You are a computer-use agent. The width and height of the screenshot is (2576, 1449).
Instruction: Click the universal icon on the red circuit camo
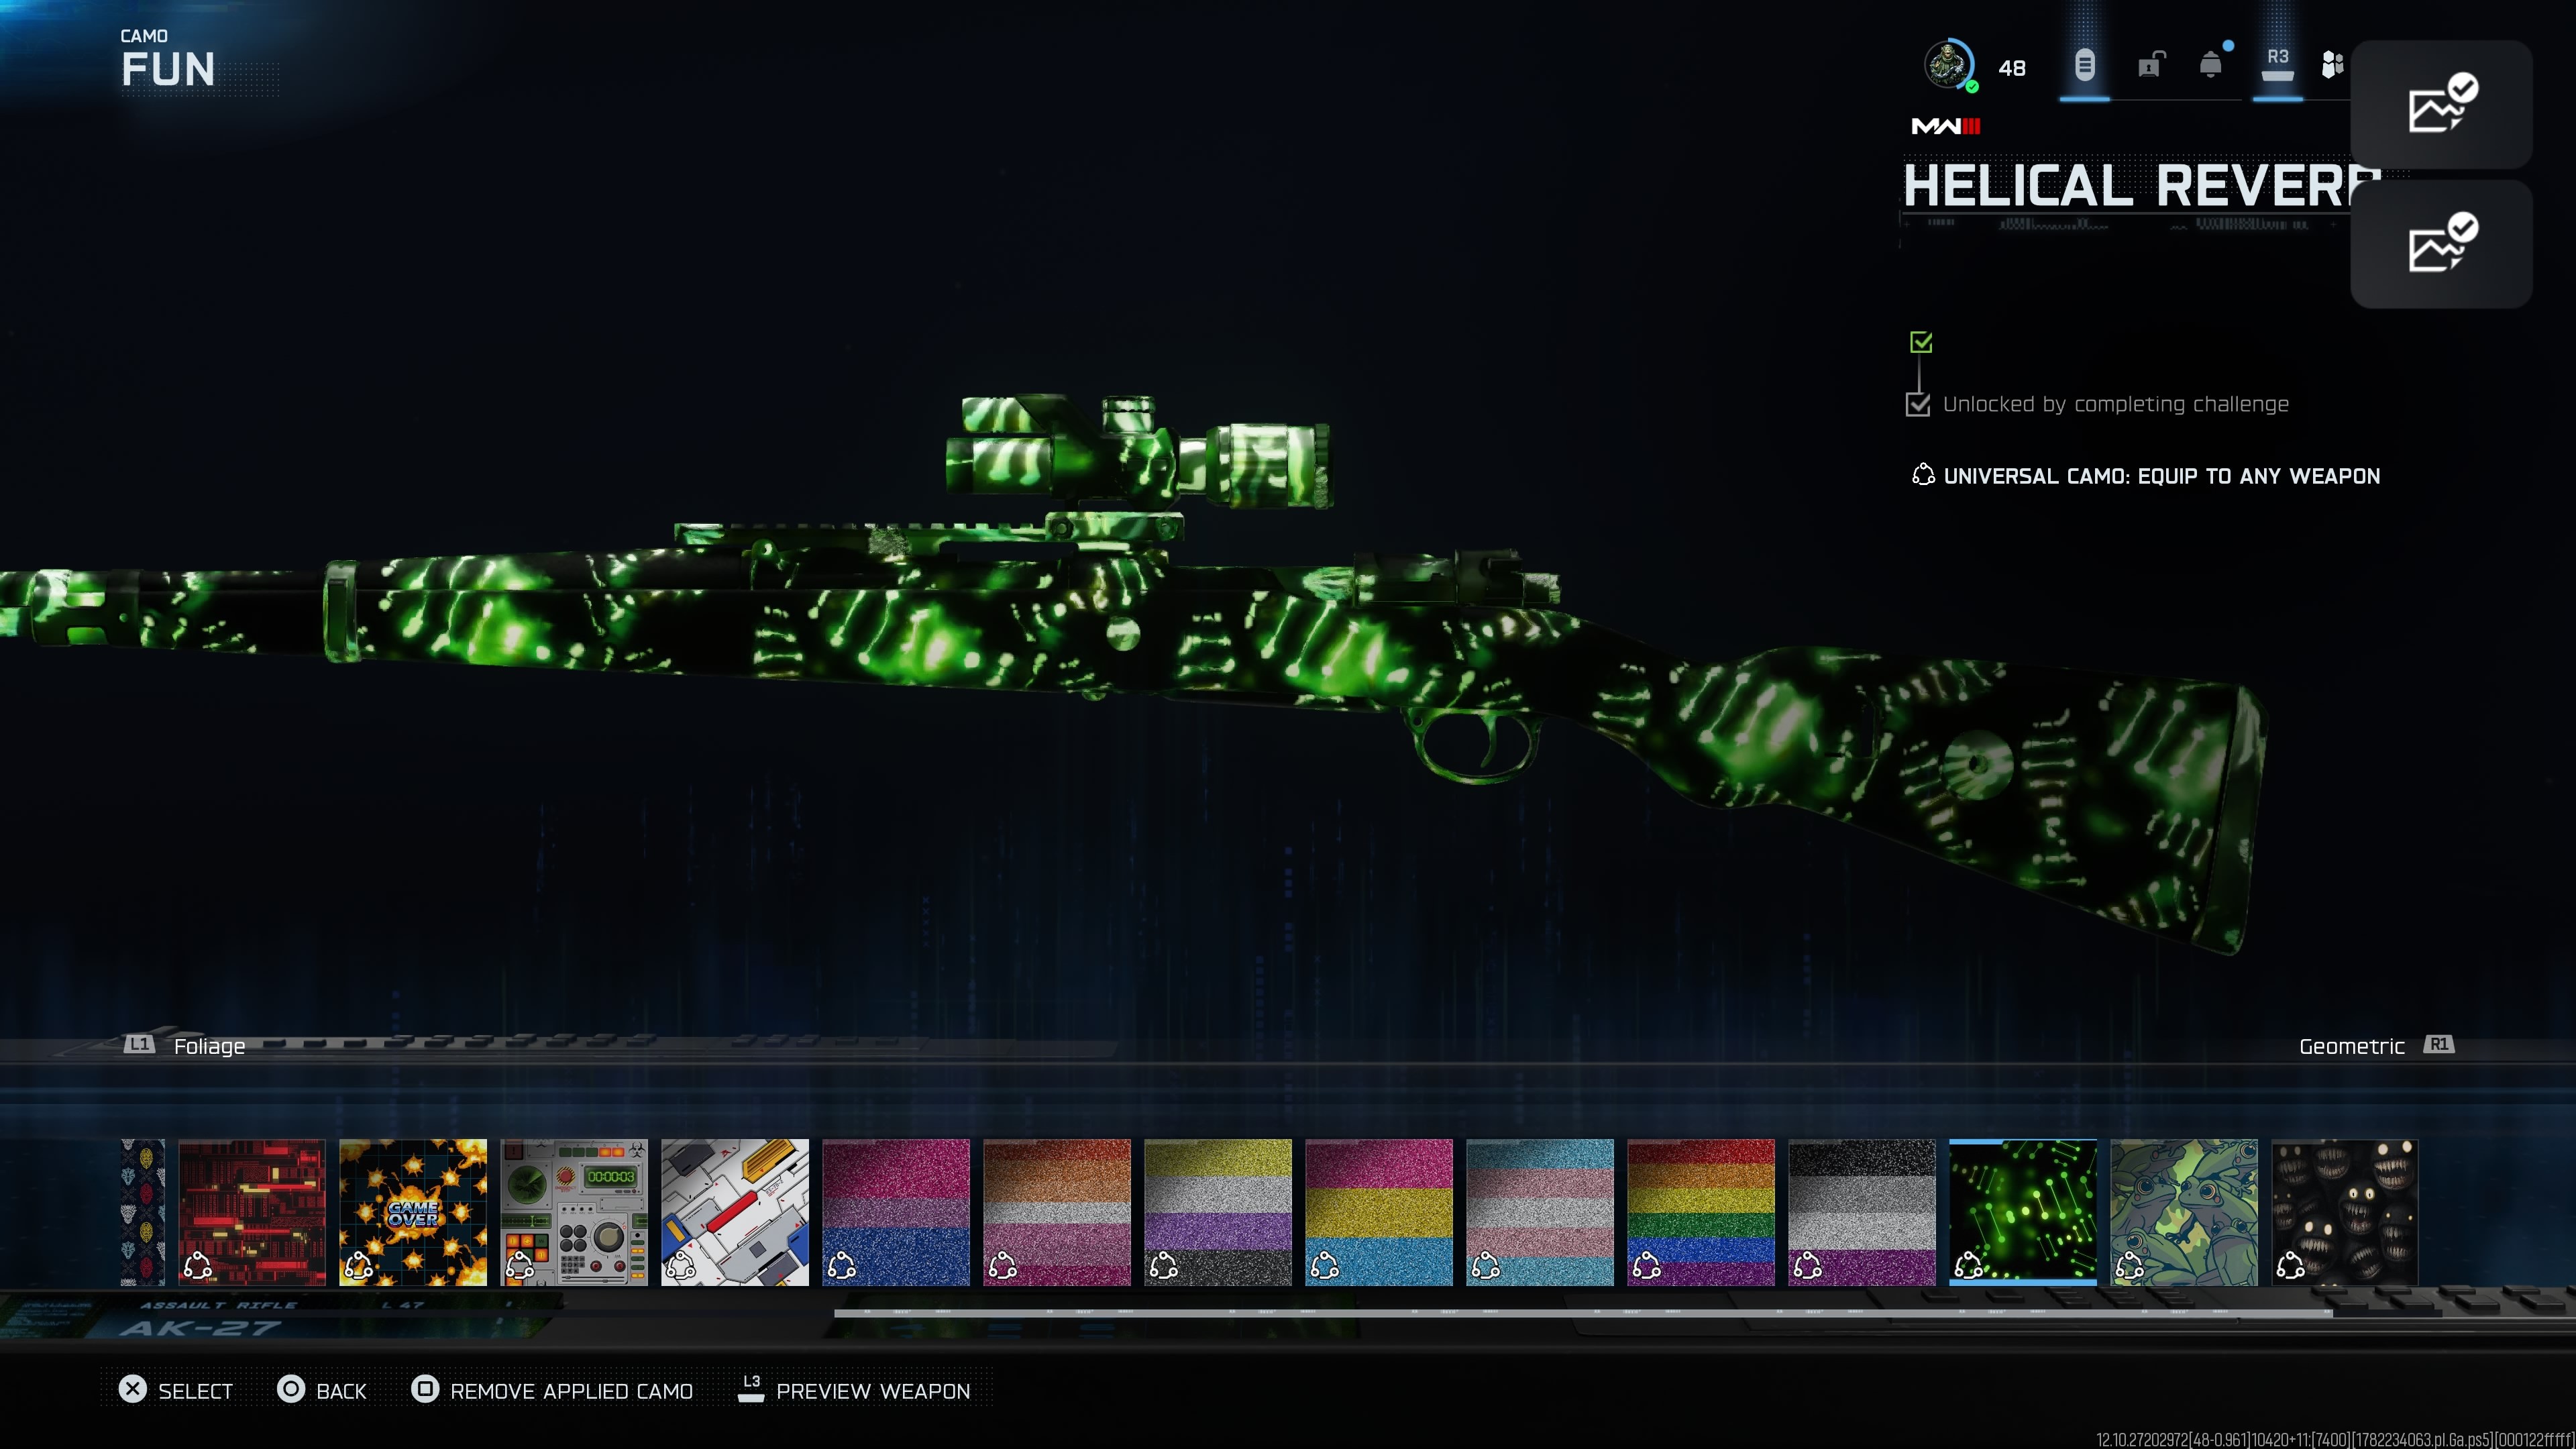click(x=197, y=1266)
